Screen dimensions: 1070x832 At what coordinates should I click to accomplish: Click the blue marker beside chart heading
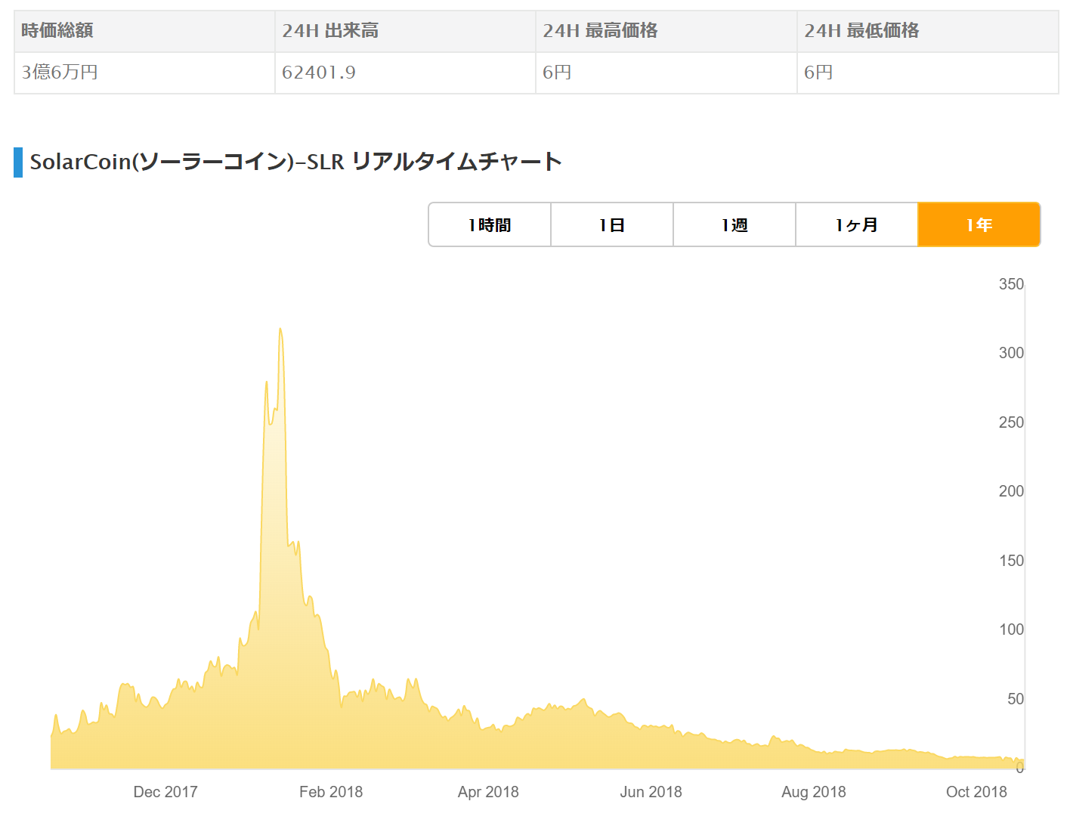pos(18,162)
